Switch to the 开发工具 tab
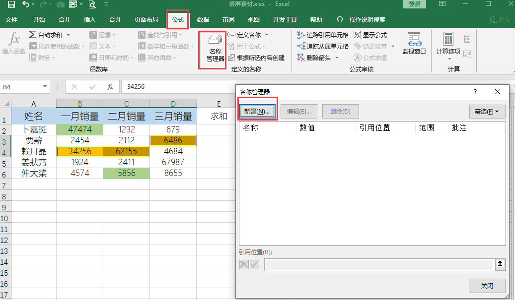This screenshot has width=515, height=300. click(285, 20)
